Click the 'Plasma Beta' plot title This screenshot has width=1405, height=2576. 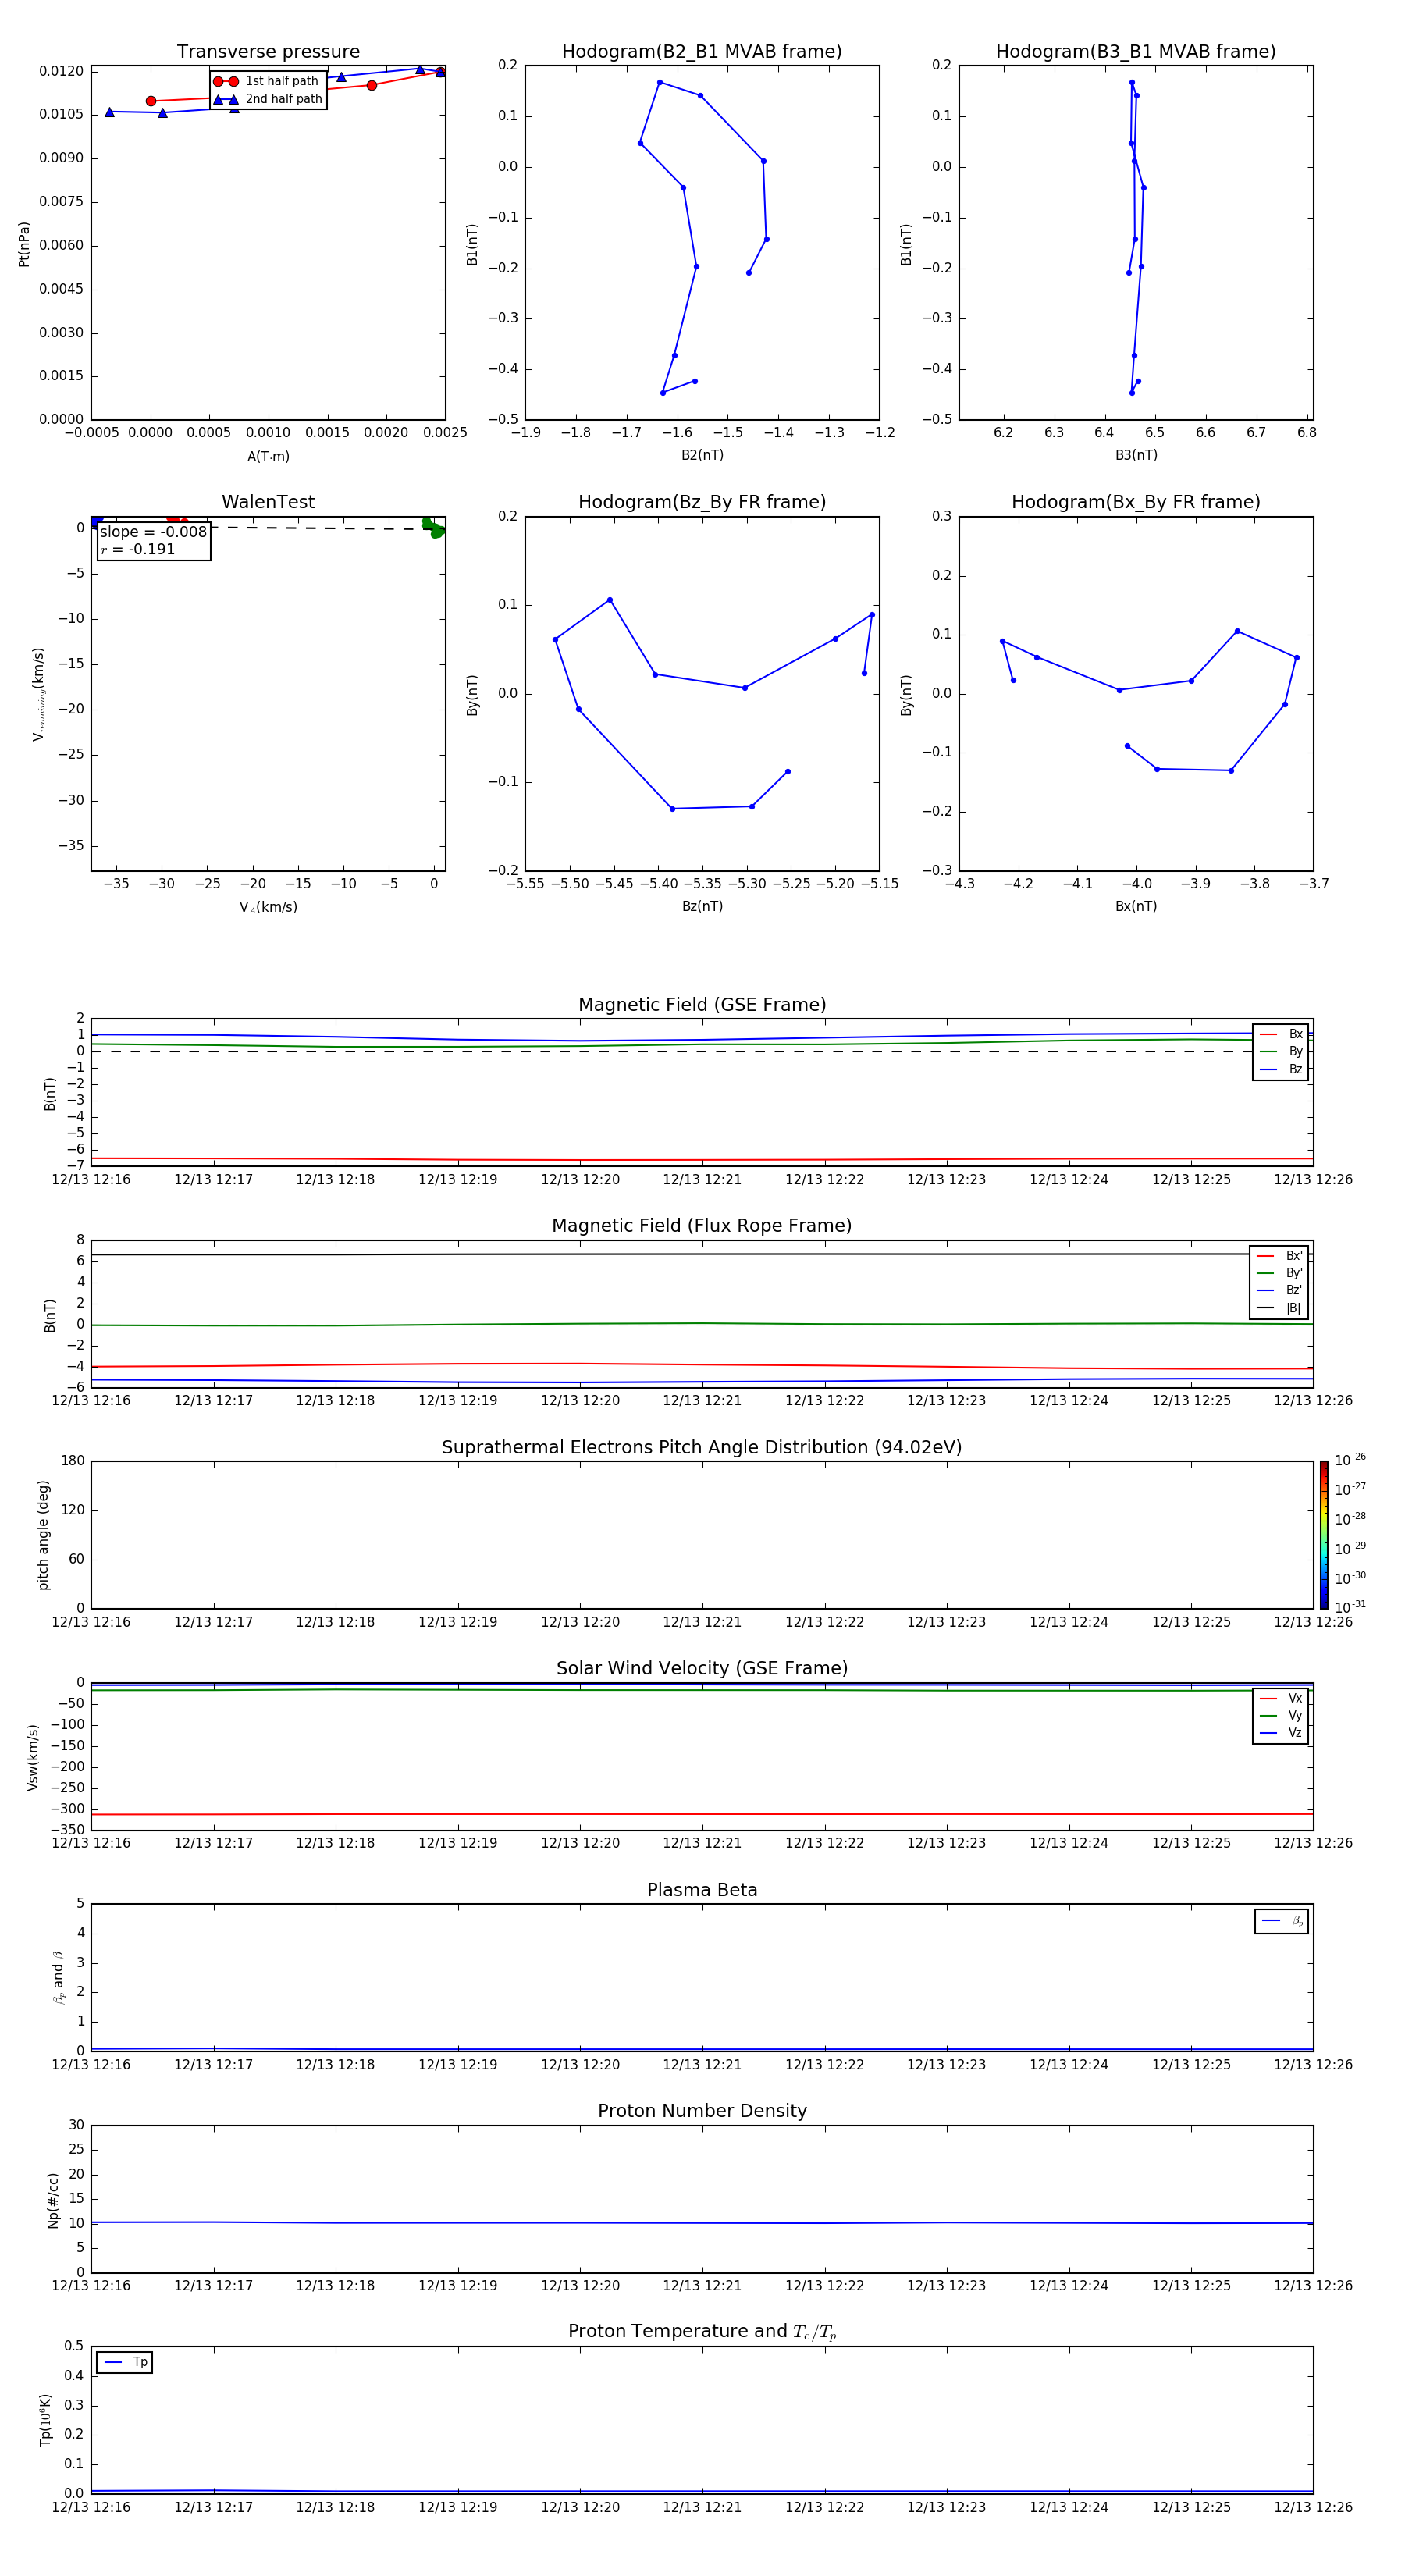click(702, 1891)
